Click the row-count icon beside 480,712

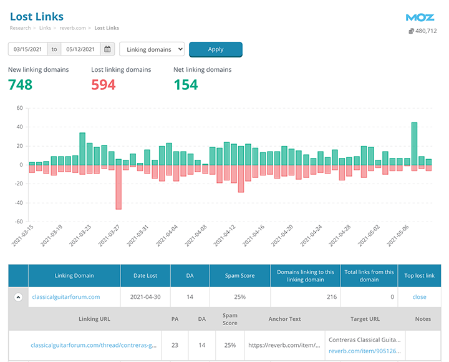coord(411,31)
